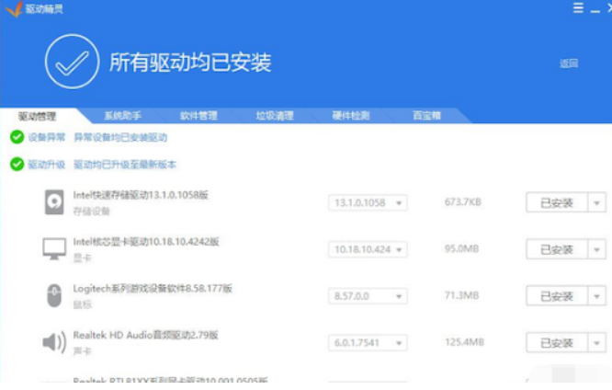Click 已安装 button for Realtek HD Audio
The width and height of the screenshot is (612, 390).
click(x=556, y=342)
